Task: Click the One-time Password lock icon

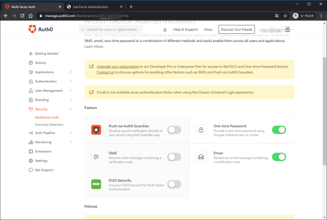Action: pos(201,130)
